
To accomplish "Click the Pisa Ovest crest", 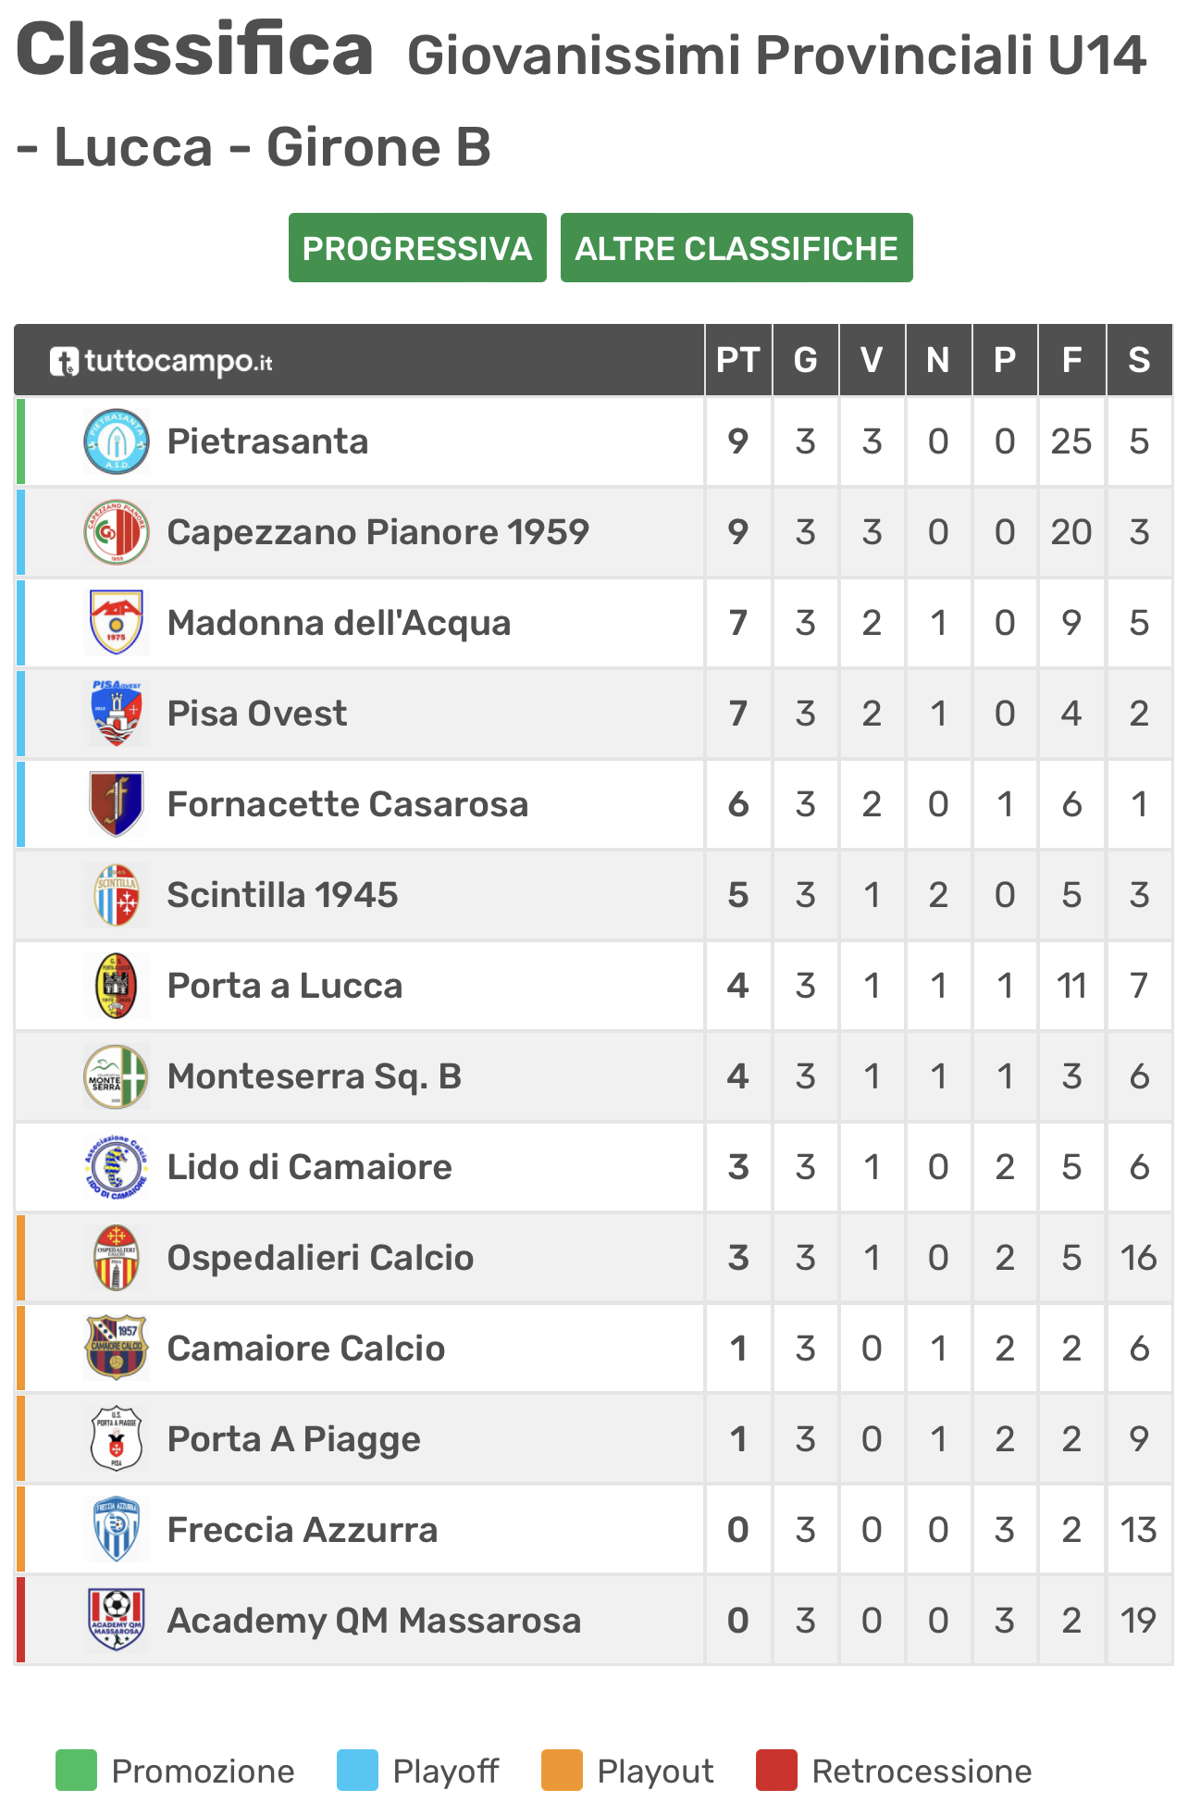I will (116, 714).
